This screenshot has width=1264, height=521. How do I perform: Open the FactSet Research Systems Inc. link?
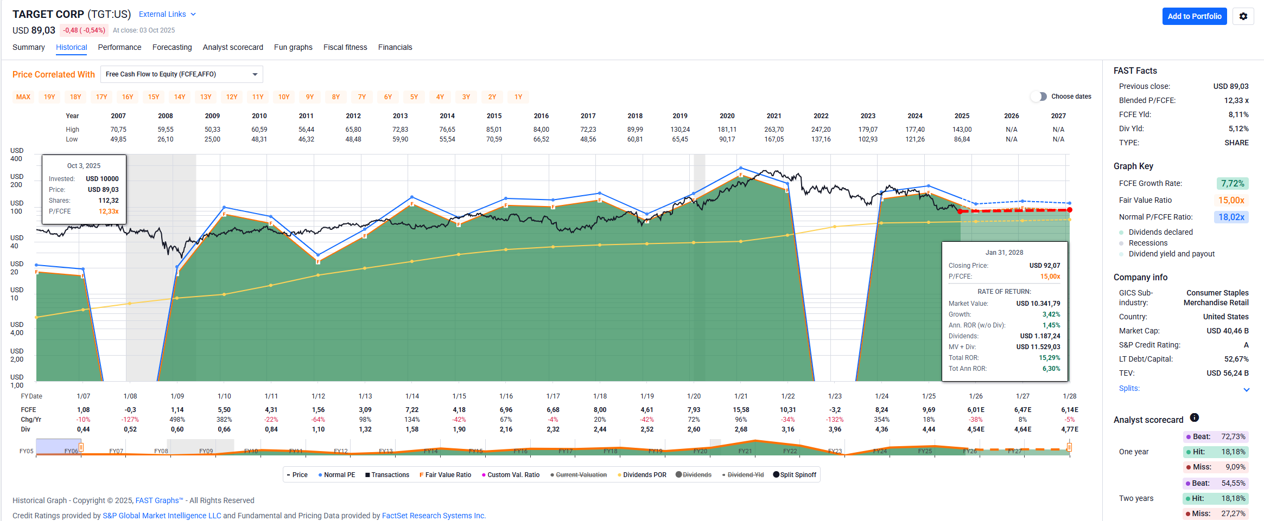point(434,516)
